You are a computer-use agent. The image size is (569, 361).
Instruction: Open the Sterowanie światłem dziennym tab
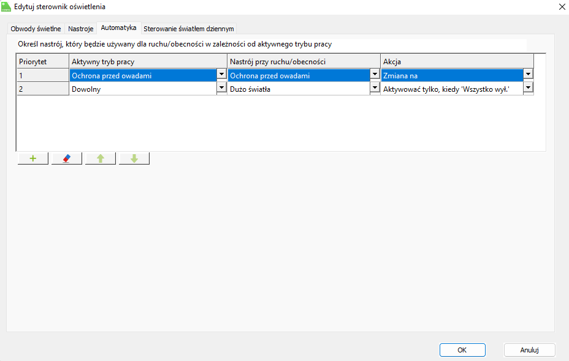188,29
